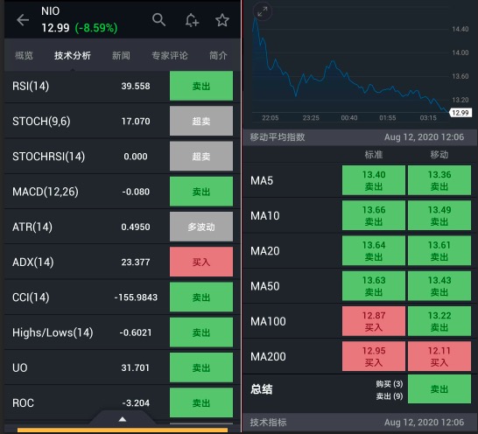Tap the back arrow icon

(x=23, y=20)
